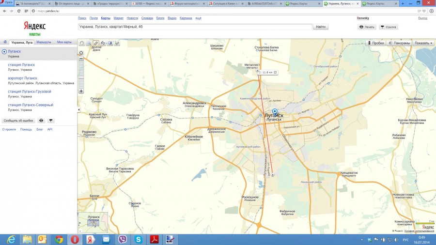
Task: Select the ruler distance tool
Action: pyautogui.click(x=96, y=43)
